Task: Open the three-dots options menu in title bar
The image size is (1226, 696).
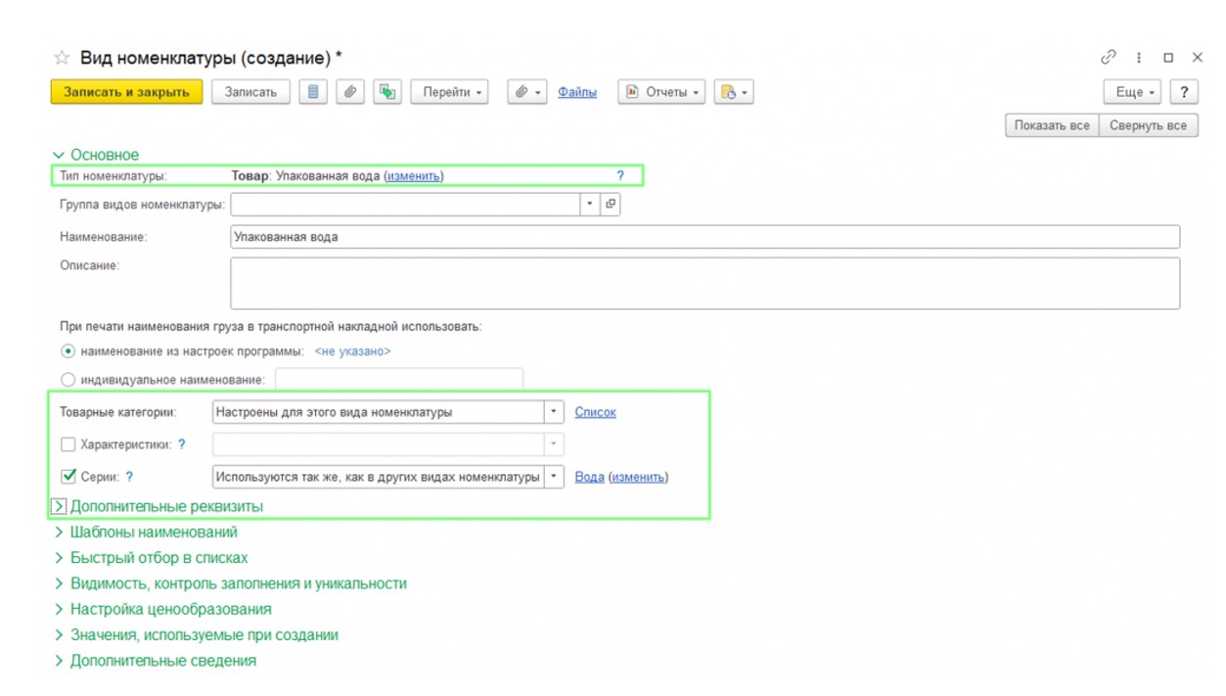Action: [x=1139, y=58]
